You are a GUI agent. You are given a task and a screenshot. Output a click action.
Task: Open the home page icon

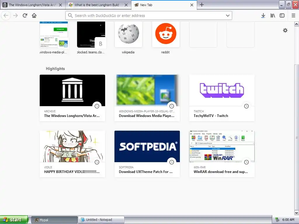(x=34, y=15)
